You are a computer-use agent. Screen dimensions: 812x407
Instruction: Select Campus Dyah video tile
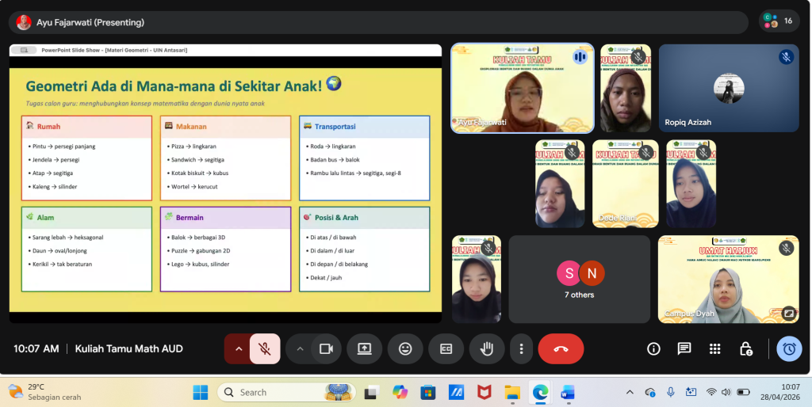coord(729,280)
